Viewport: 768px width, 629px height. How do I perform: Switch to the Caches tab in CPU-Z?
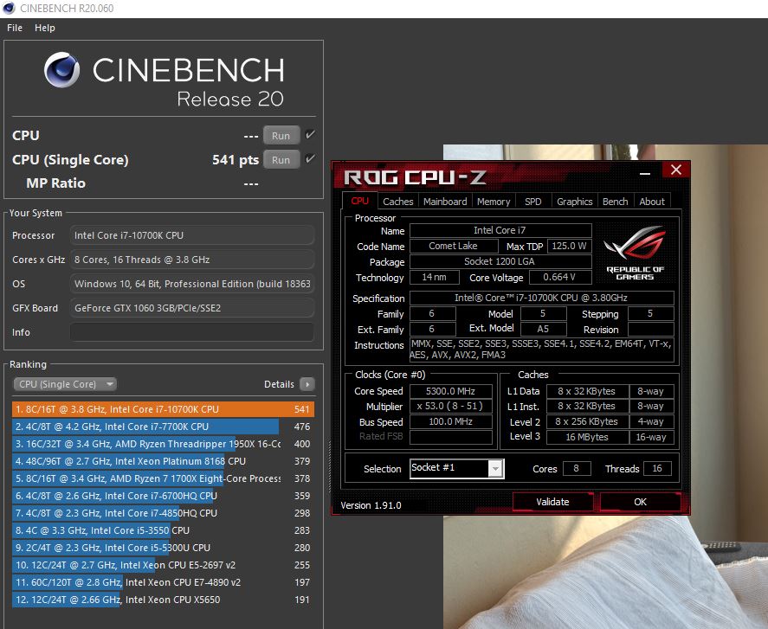(397, 202)
